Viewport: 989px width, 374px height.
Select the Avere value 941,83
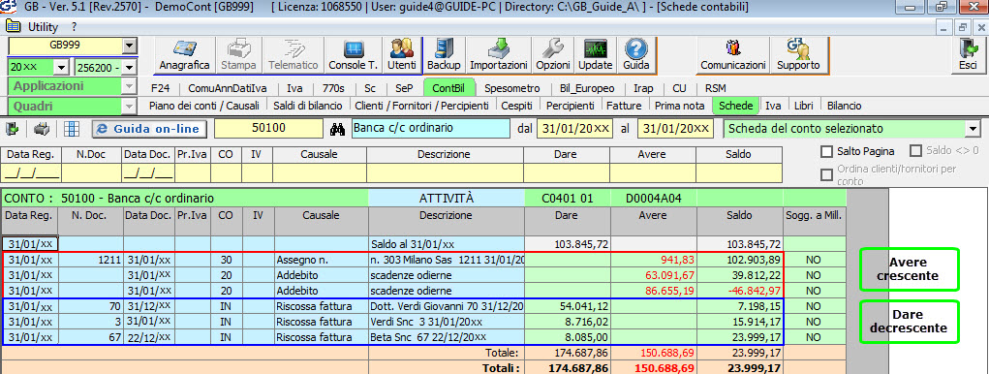pyautogui.click(x=654, y=260)
